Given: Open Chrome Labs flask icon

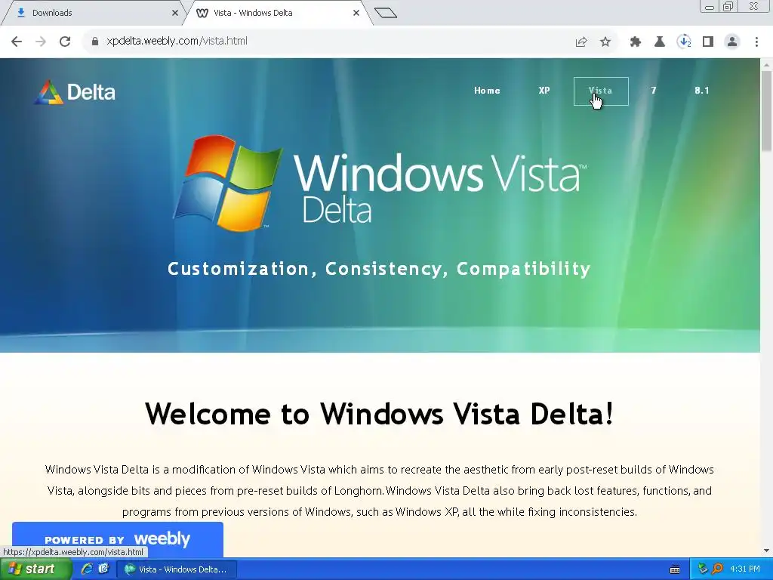Looking at the screenshot, I should (660, 42).
